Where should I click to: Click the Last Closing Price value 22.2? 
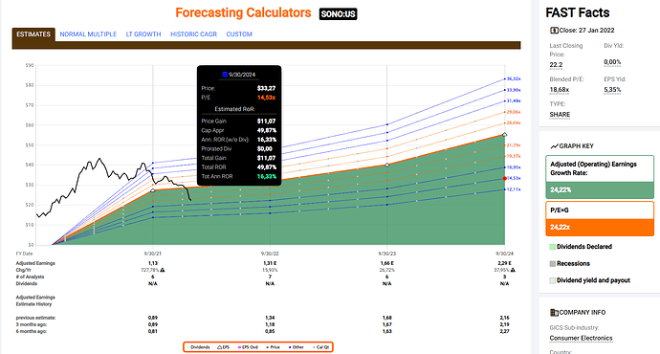(x=556, y=65)
